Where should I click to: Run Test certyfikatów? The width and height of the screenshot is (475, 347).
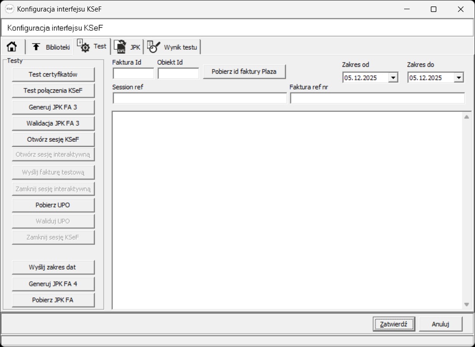pyautogui.click(x=53, y=75)
